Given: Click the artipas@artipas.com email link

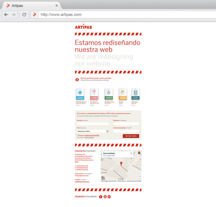Looking at the screenshot, I should [82, 176].
